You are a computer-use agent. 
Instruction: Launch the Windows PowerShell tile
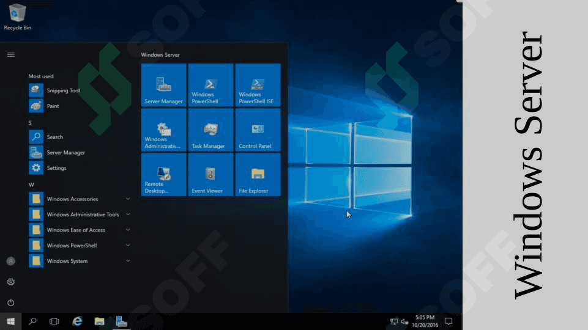pos(210,85)
